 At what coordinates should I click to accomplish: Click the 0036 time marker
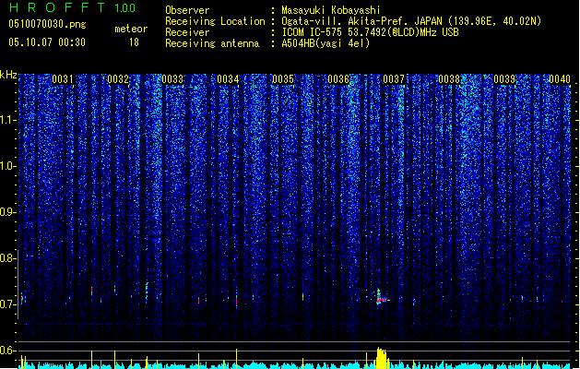point(338,79)
